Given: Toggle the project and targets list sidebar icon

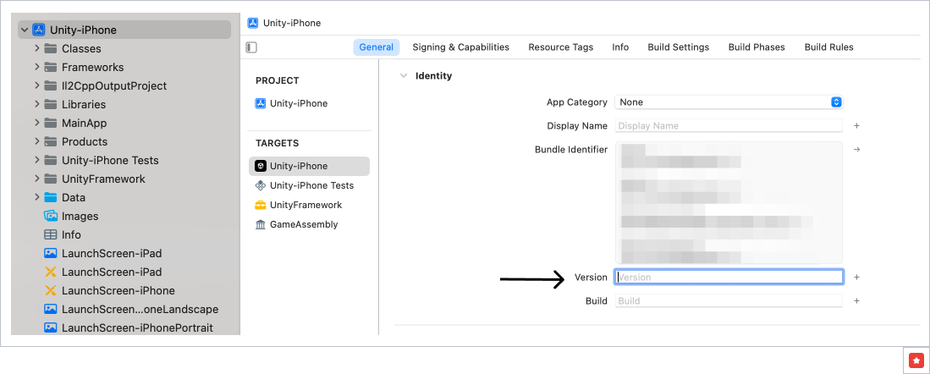Looking at the screenshot, I should pyautogui.click(x=251, y=47).
